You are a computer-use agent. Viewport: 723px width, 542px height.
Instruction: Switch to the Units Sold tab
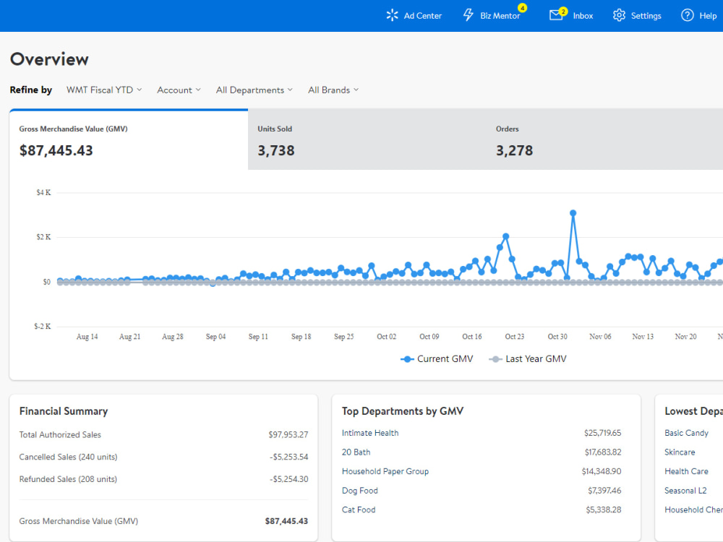tap(367, 139)
